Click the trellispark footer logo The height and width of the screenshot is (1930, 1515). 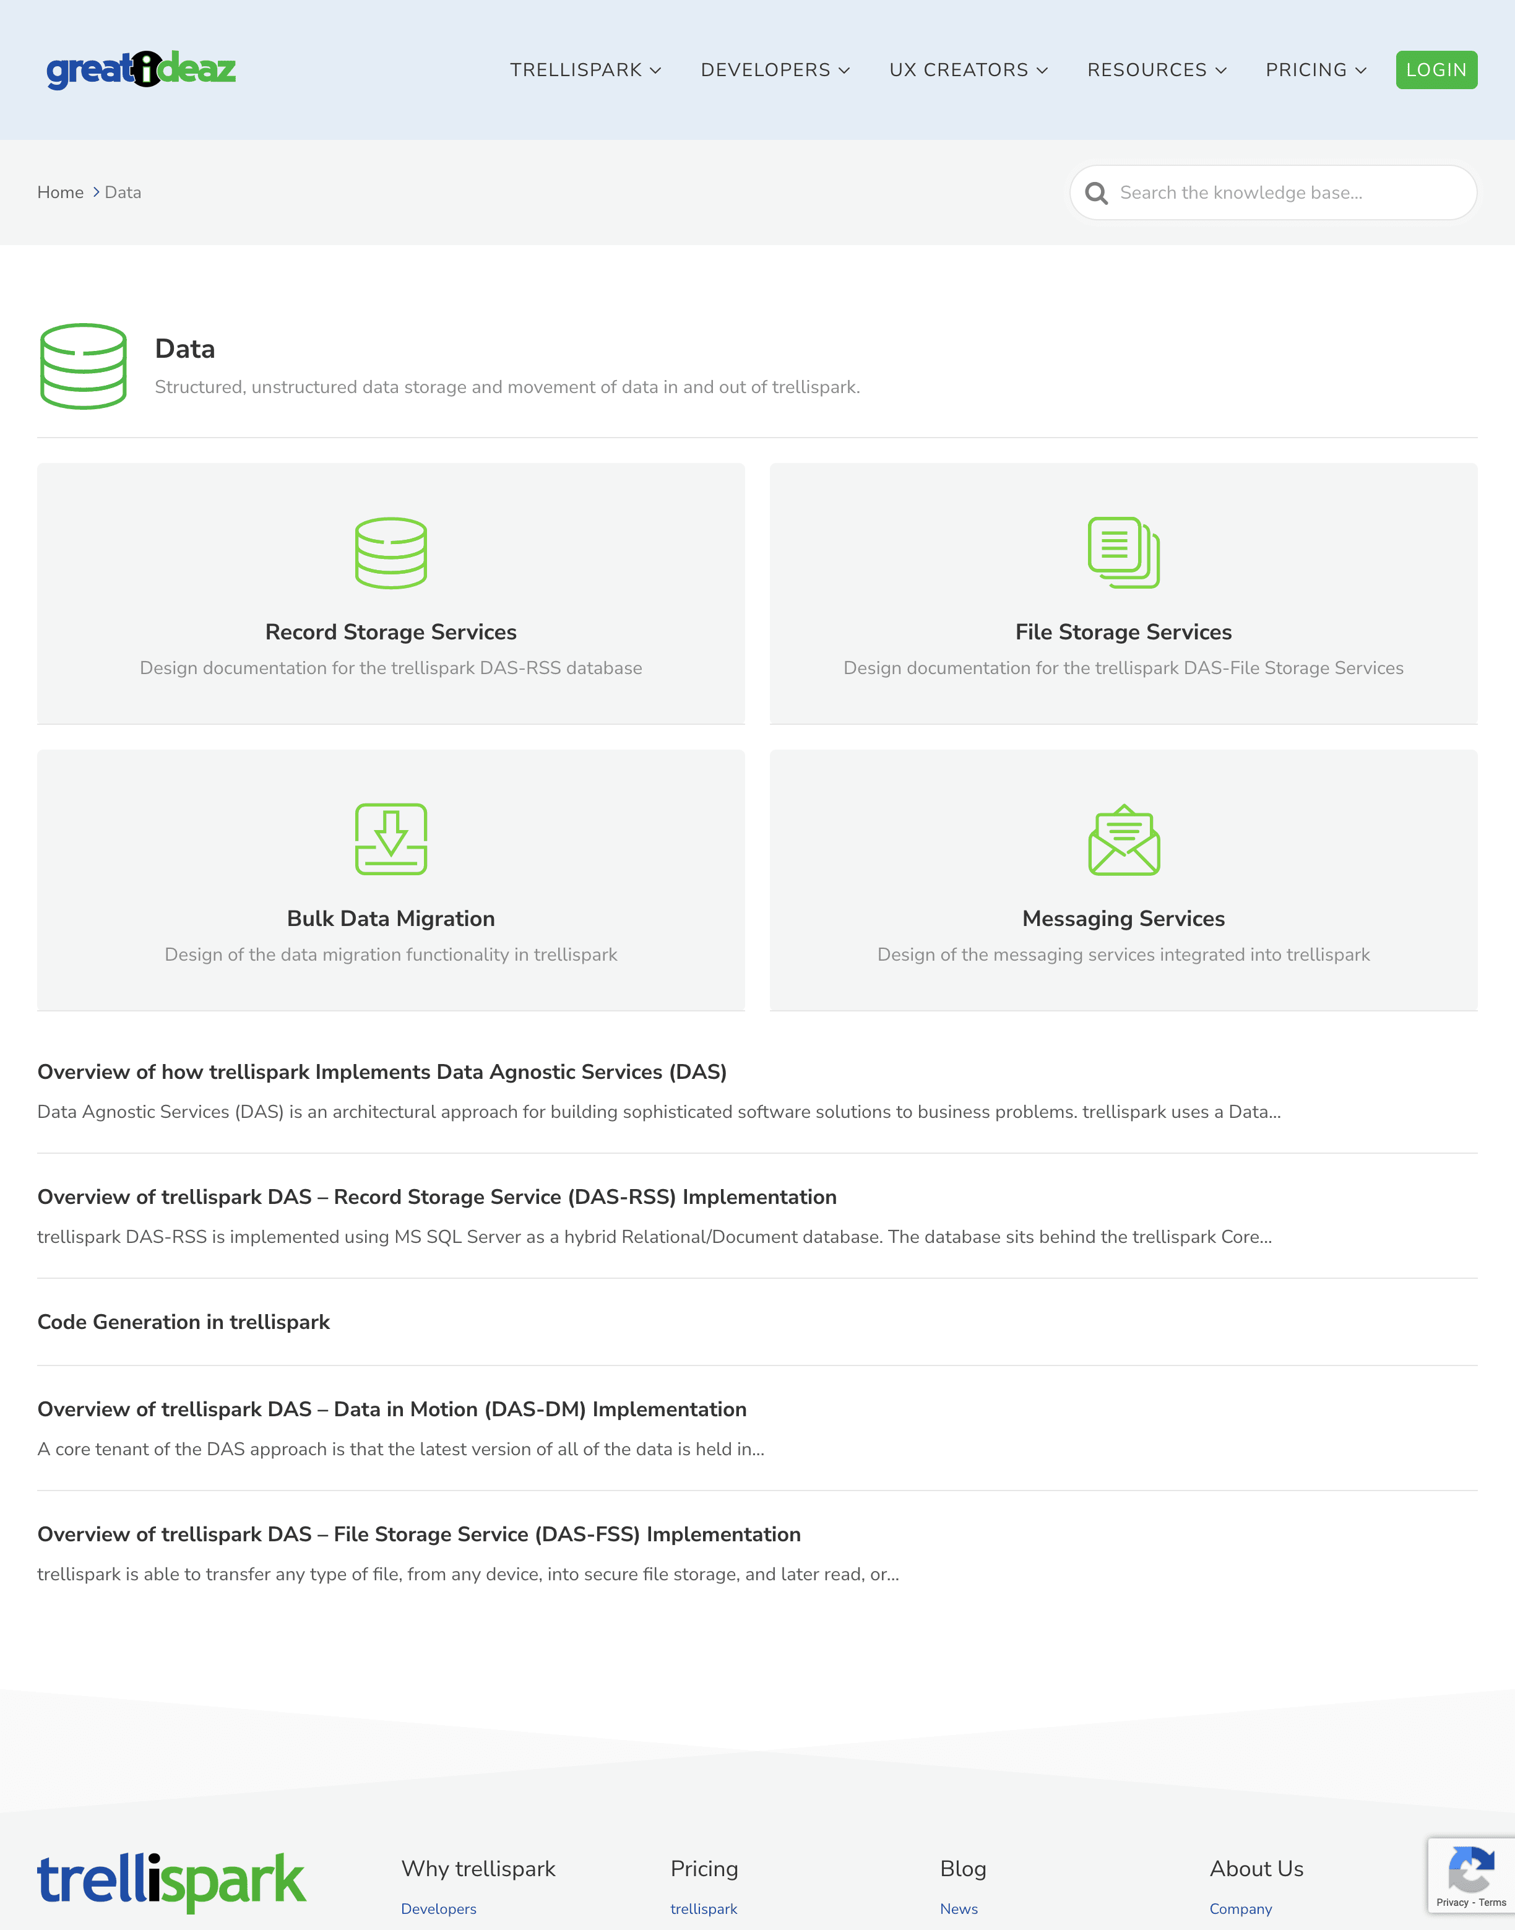[x=171, y=1881]
